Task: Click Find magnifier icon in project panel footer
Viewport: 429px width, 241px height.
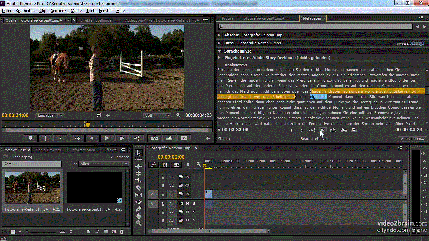Action: (97, 232)
